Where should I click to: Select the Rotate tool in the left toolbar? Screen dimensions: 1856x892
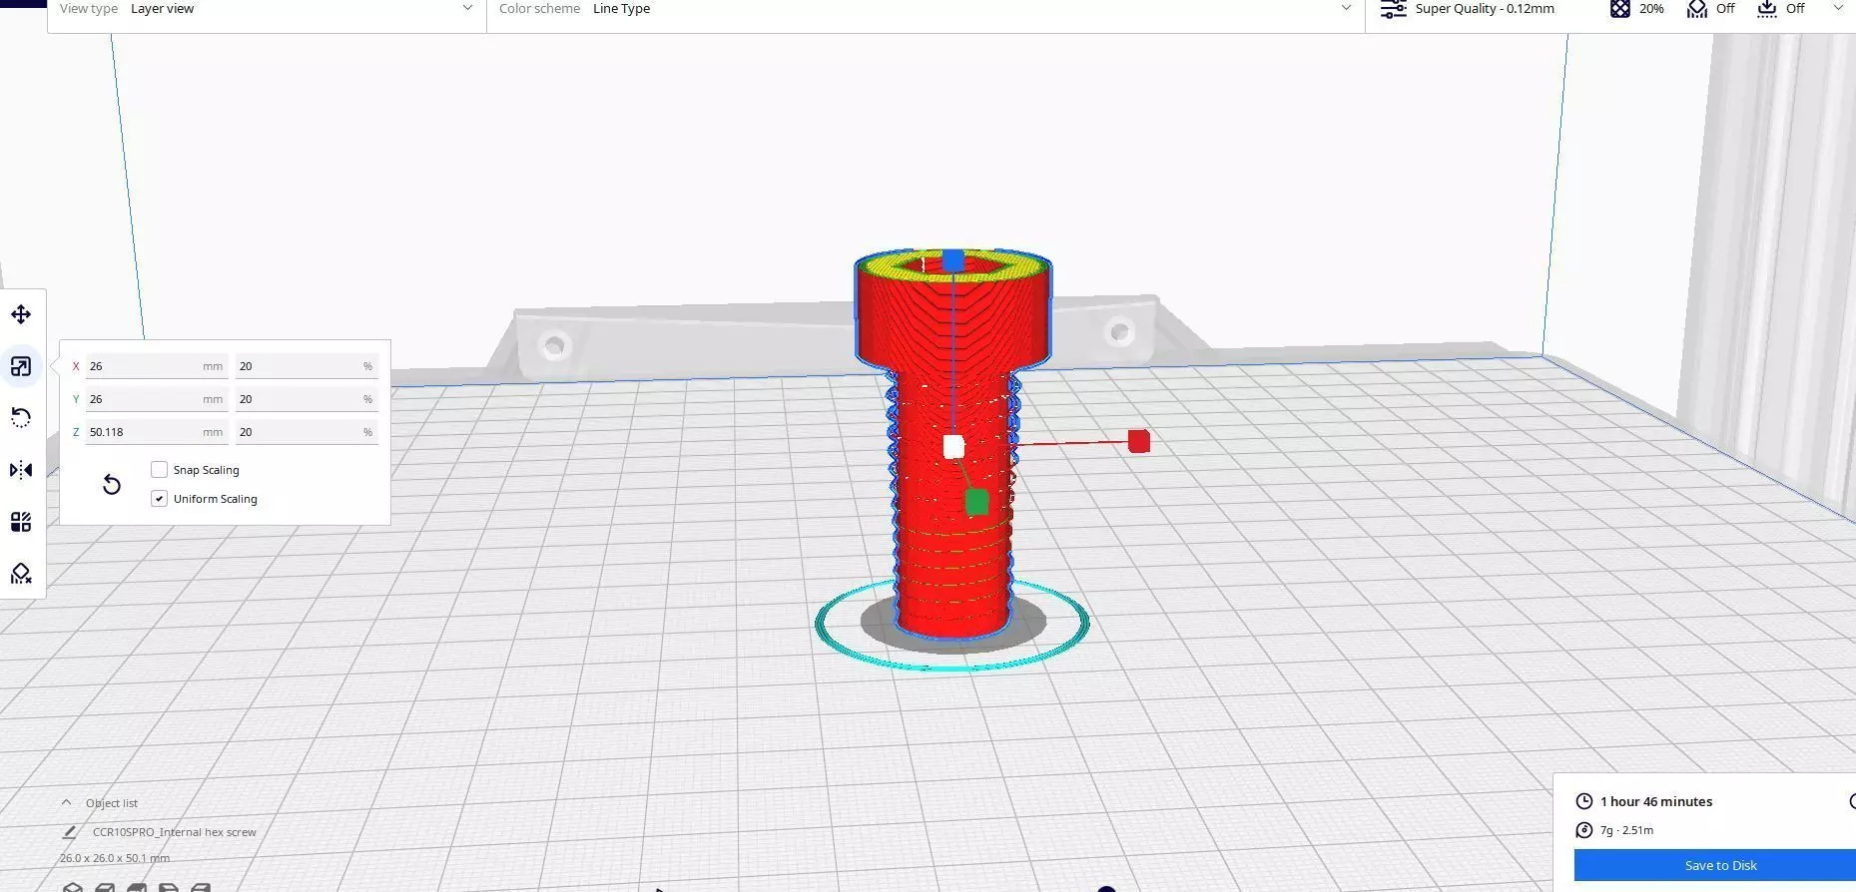coord(21,418)
